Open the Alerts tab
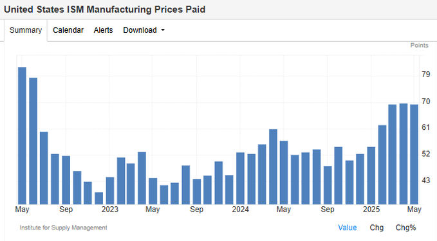This screenshot has width=437, height=241. 103,30
